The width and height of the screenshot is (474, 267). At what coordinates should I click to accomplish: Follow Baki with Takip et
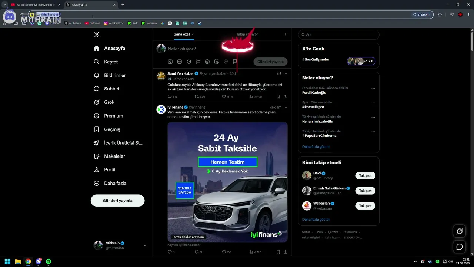click(x=365, y=175)
